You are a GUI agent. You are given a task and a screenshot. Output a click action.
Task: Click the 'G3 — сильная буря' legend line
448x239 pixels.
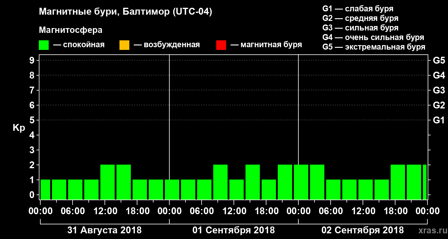coord(360,28)
